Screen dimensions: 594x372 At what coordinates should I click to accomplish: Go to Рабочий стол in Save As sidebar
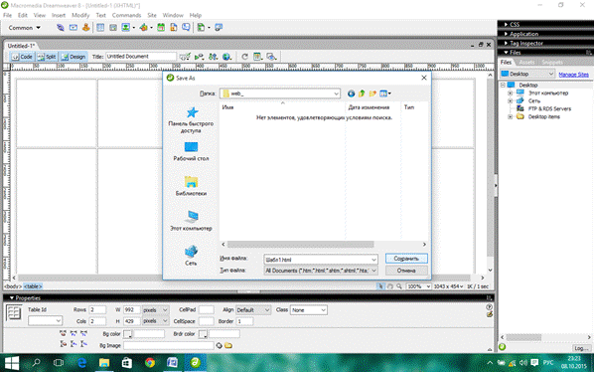[191, 151]
